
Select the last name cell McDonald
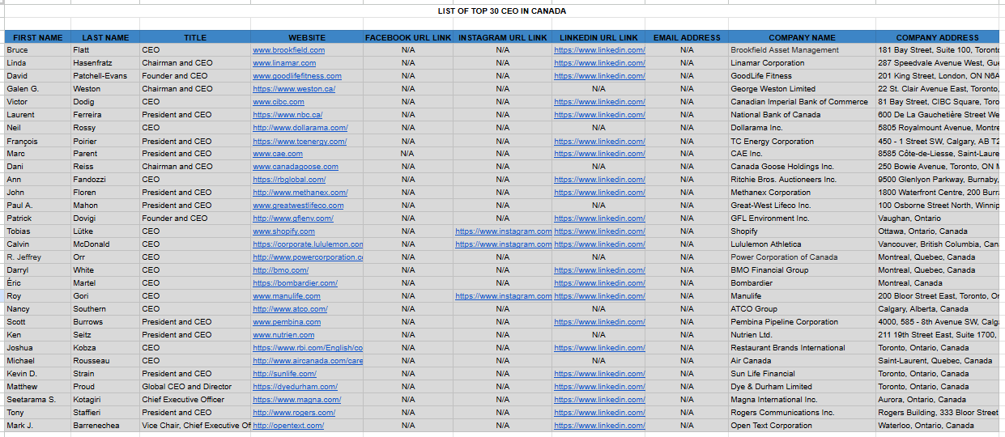105,244
